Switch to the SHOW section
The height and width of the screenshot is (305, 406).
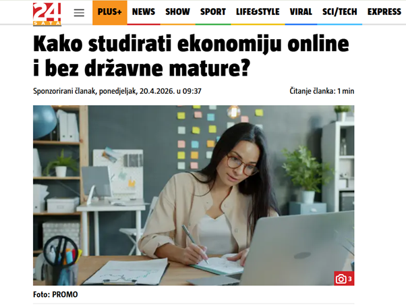click(177, 12)
